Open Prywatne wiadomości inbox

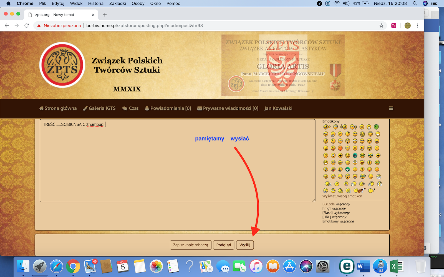(x=228, y=108)
